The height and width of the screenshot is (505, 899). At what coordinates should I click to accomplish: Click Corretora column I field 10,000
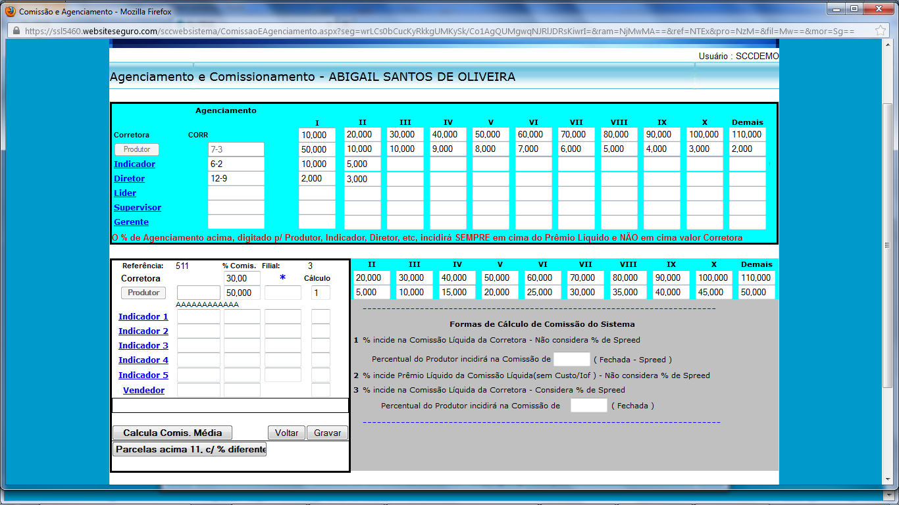coord(317,134)
